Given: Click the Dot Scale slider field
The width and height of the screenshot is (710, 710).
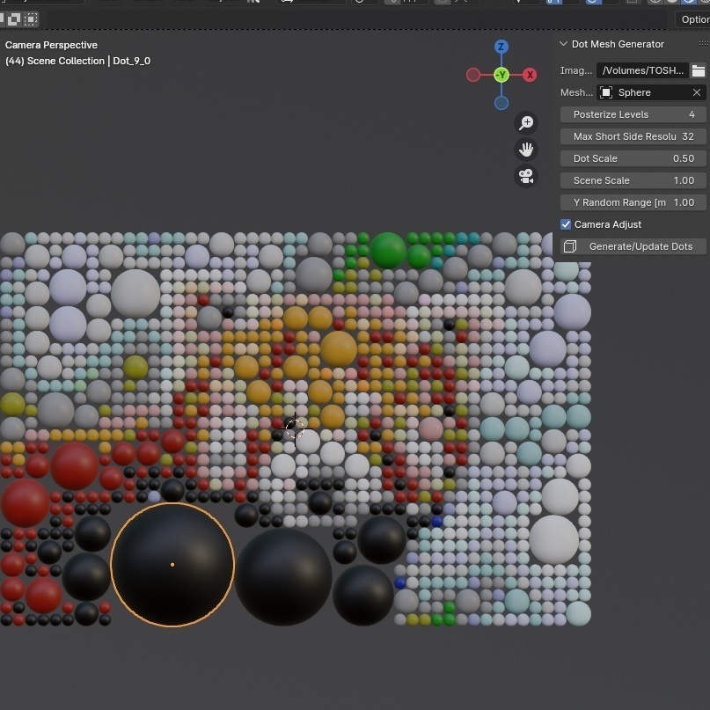Looking at the screenshot, I should (x=632, y=158).
